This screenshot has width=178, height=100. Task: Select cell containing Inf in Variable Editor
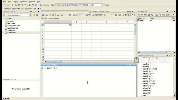pos(58,25)
